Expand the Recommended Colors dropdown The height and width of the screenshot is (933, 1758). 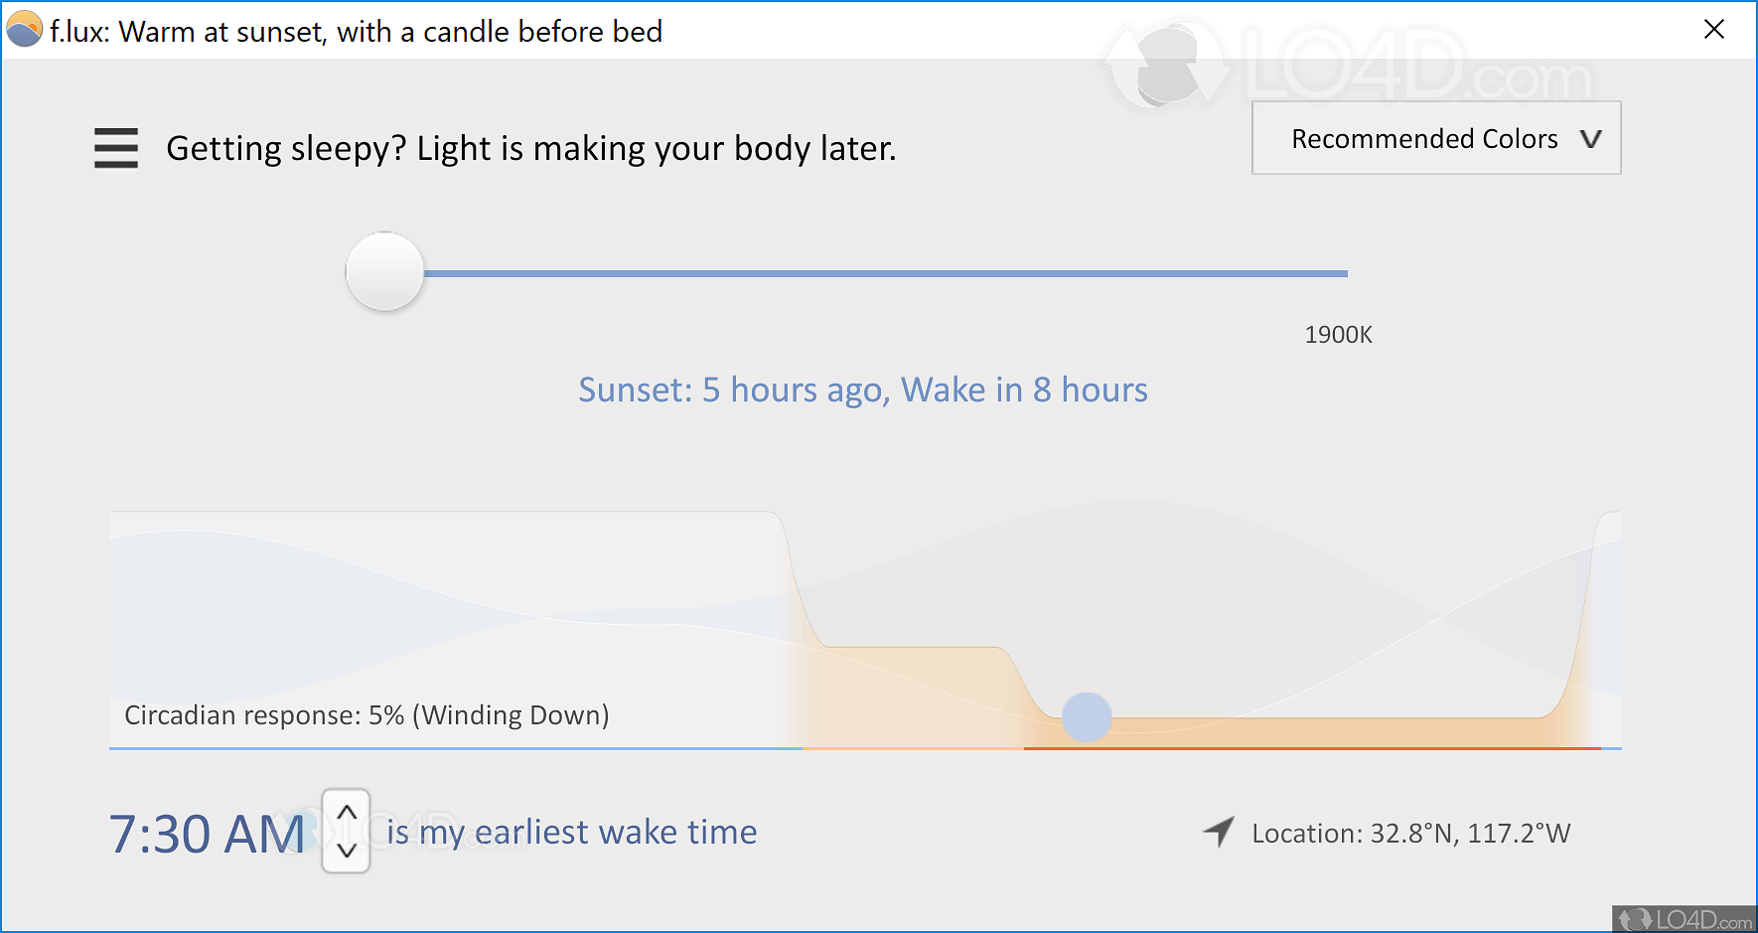1435,138
